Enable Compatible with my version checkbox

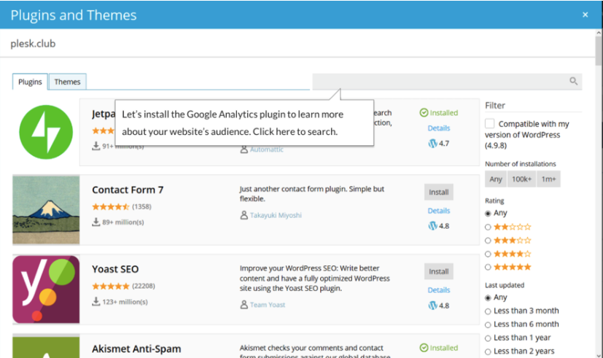[489, 123]
